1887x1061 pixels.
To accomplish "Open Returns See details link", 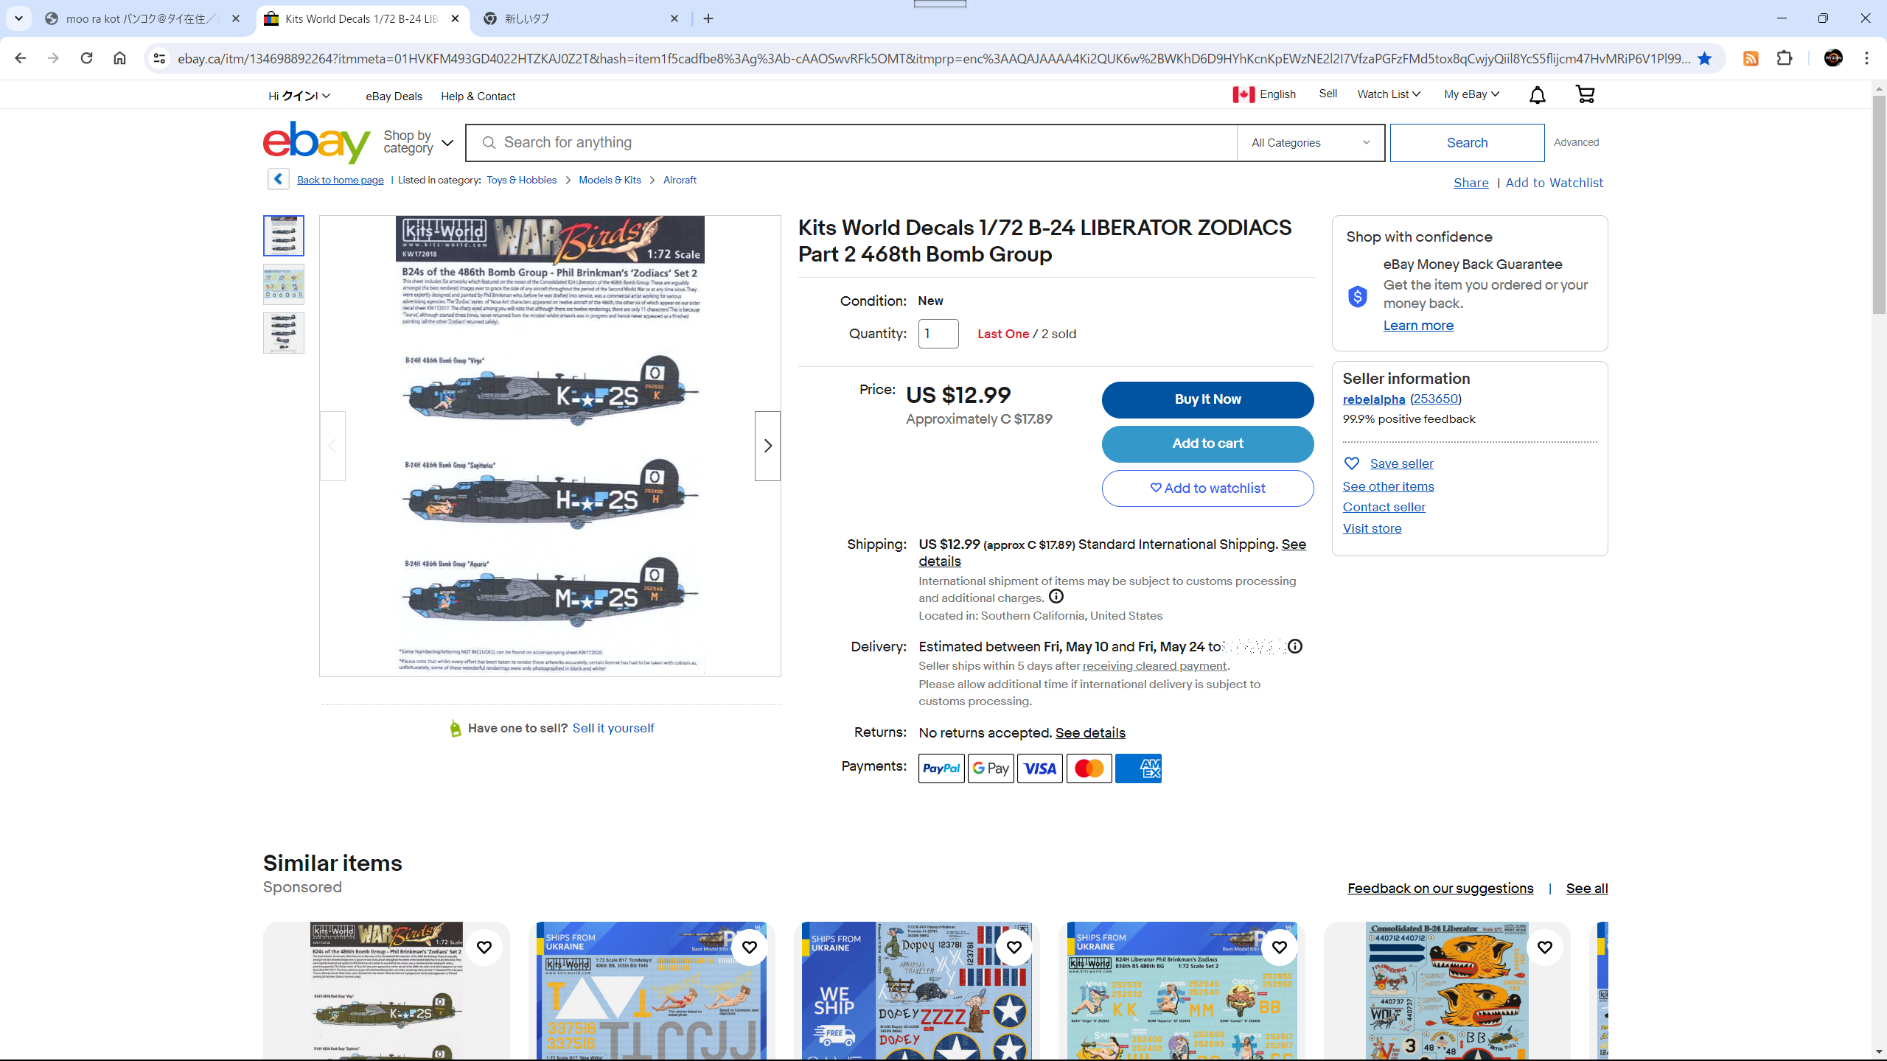I will coord(1090,733).
